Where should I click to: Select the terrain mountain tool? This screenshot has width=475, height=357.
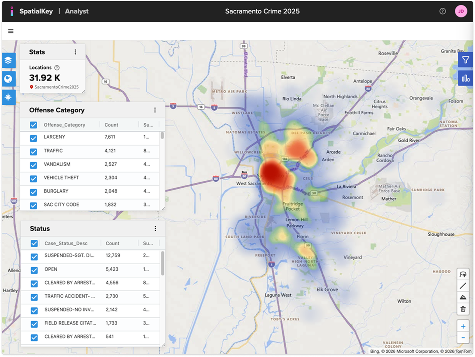463,297
